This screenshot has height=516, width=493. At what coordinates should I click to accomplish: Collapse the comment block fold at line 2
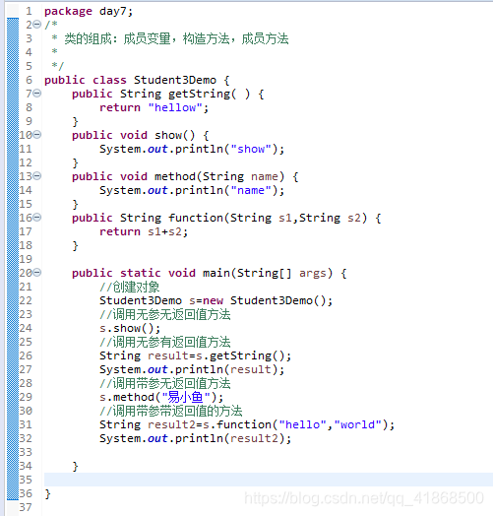[x=37, y=25]
